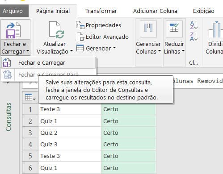Open the Editor Avançado
This screenshot has height=174, width=223.
107,37
